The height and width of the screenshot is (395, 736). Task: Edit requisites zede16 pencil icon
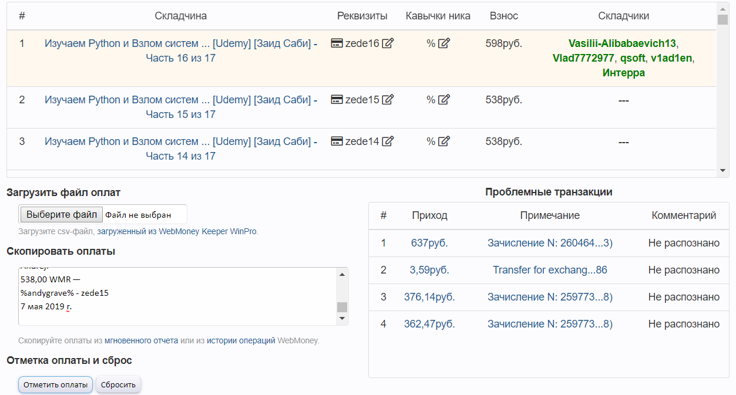point(388,43)
